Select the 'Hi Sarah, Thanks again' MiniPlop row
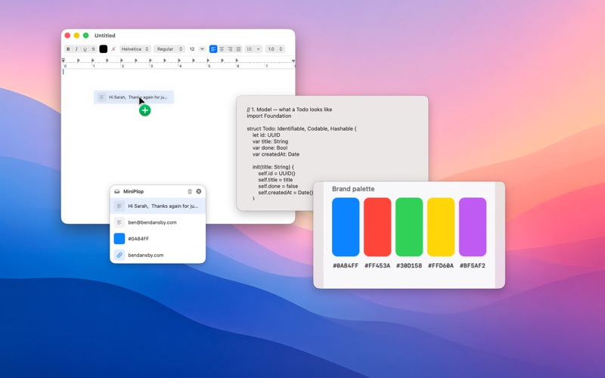This screenshot has height=378, width=605. (x=158, y=206)
